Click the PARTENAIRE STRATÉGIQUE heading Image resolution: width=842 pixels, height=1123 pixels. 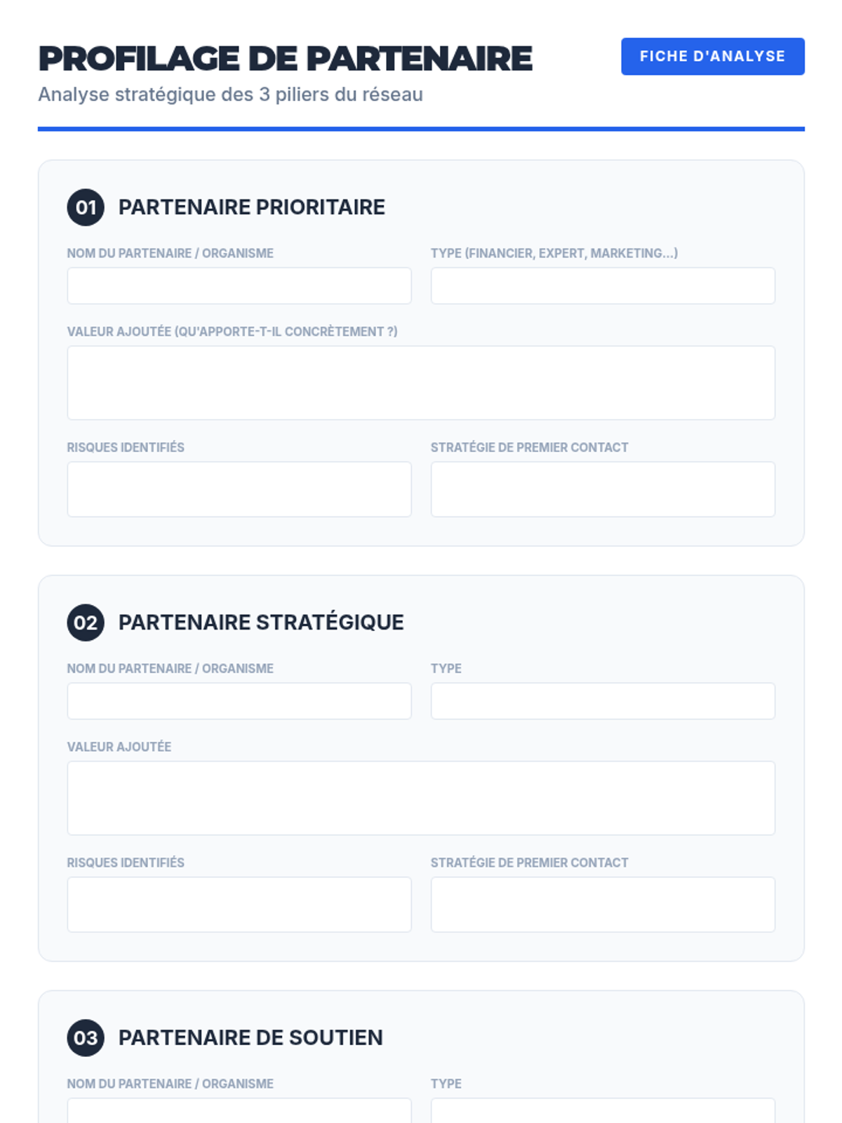pos(260,623)
